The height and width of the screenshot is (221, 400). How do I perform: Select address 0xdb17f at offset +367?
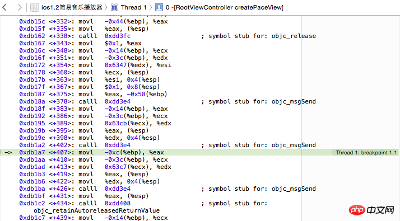[x=32, y=87]
